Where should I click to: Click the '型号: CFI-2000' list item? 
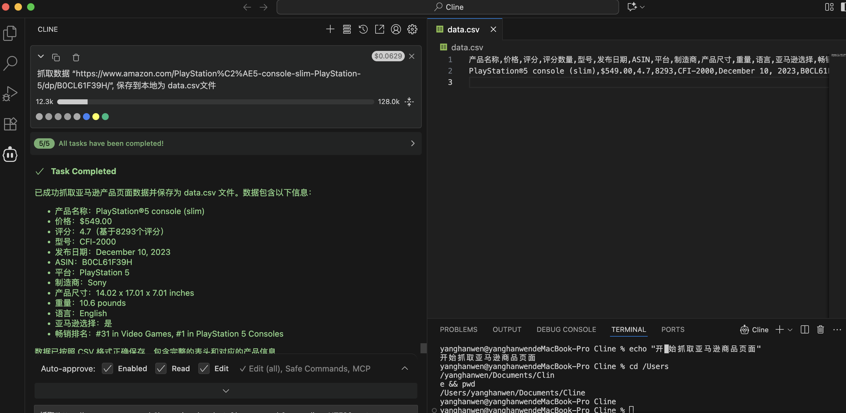pyautogui.click(x=85, y=241)
